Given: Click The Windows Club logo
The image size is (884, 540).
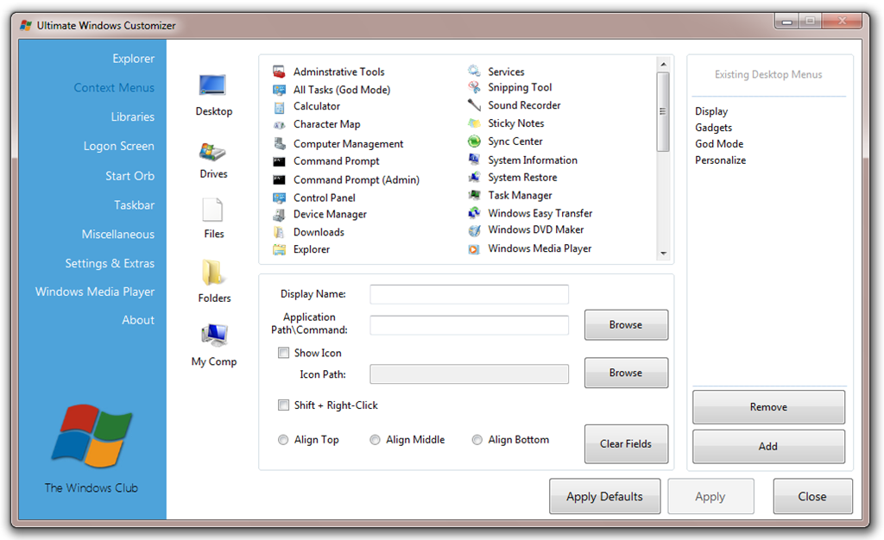Looking at the screenshot, I should [x=92, y=436].
